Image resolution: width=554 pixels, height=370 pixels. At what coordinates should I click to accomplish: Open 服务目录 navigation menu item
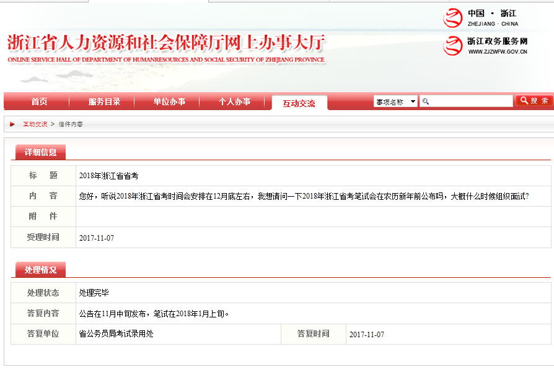[104, 101]
